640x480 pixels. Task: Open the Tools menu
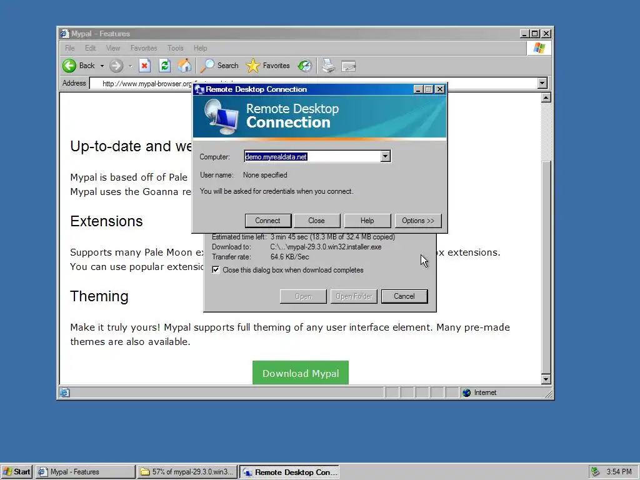tap(176, 48)
